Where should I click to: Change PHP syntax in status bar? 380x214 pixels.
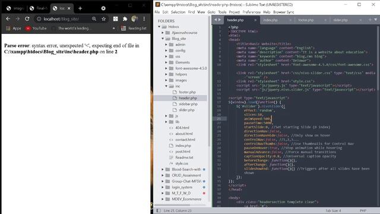point(363,210)
